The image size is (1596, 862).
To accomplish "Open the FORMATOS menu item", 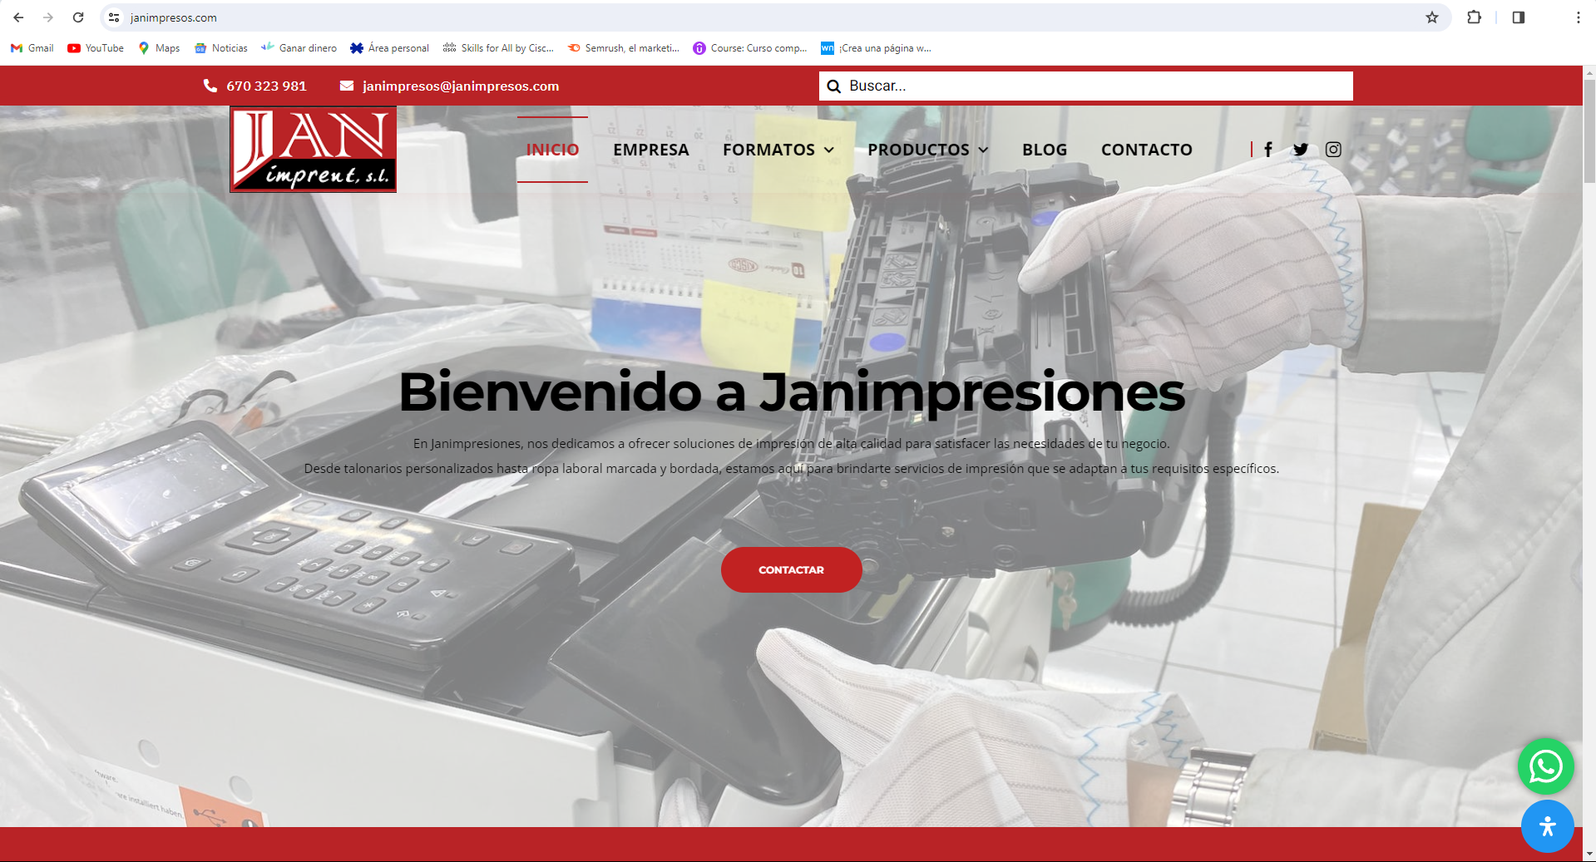I will pyautogui.click(x=768, y=150).
